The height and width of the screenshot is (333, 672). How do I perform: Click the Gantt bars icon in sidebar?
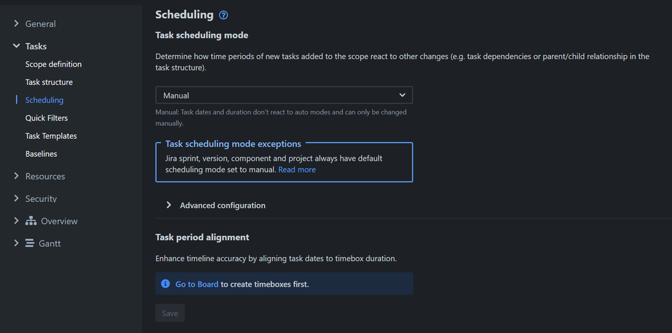tap(30, 244)
